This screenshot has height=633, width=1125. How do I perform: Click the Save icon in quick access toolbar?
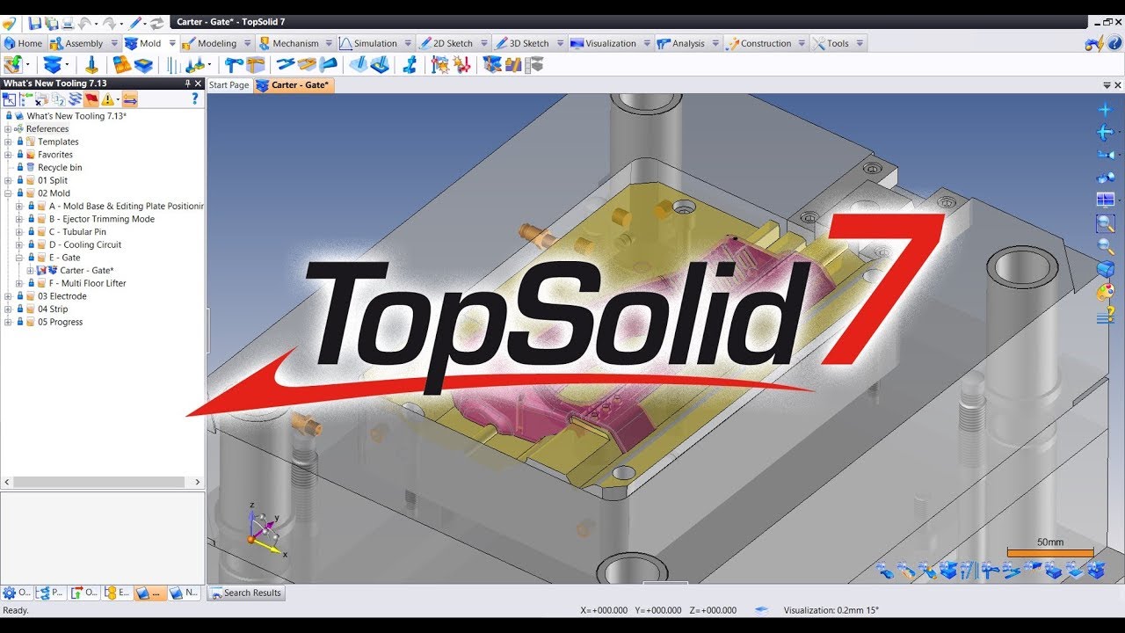(x=35, y=23)
